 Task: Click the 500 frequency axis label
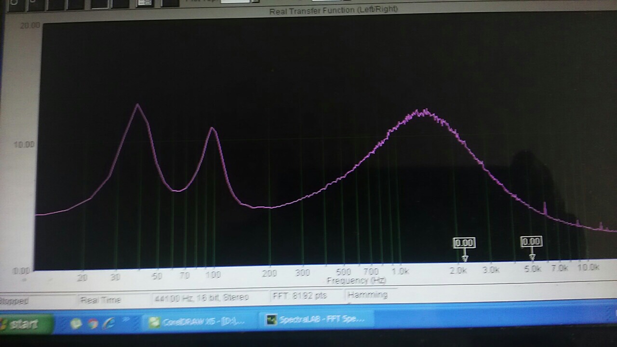(343, 272)
